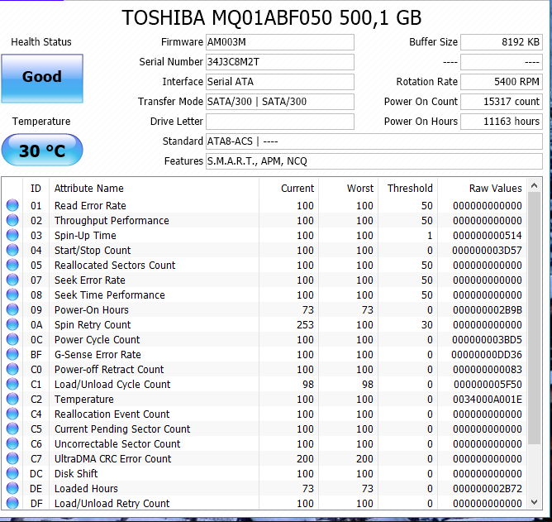The height and width of the screenshot is (522, 552).
Task: Click the Raw Values column header
Action: pos(483,189)
